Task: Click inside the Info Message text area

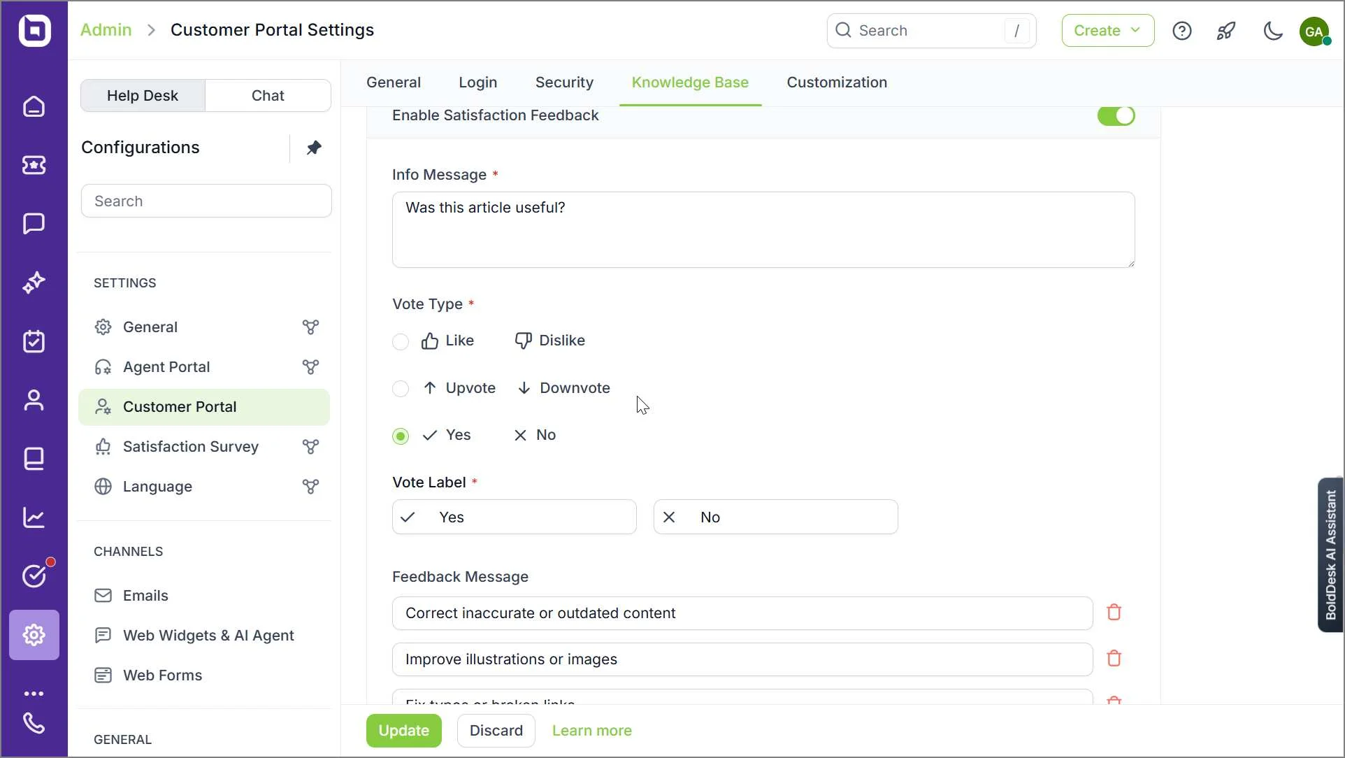Action: pyautogui.click(x=762, y=229)
